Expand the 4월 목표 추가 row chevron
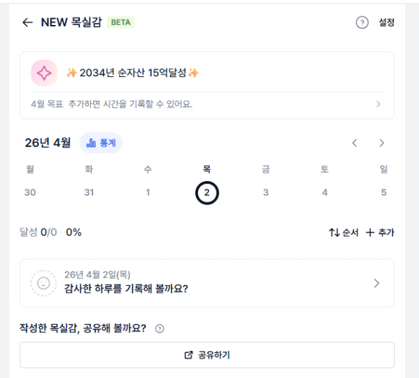Viewport: 419px width, 378px height. pos(378,105)
